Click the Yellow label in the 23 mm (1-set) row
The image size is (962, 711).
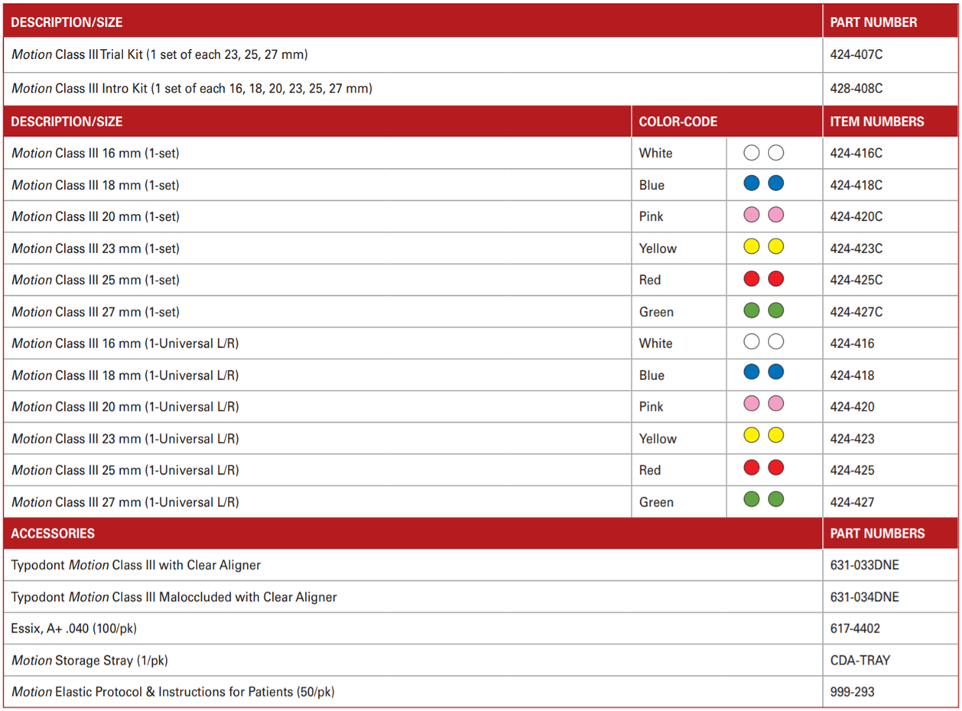click(658, 248)
